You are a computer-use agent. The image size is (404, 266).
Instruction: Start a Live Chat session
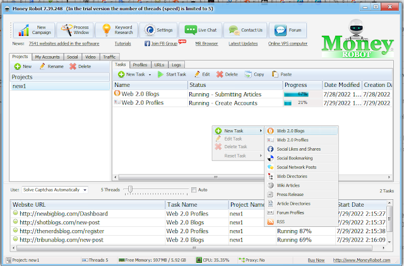[x=201, y=30]
